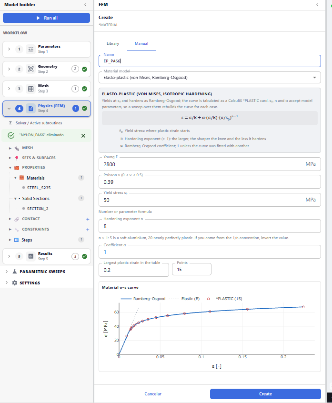Click the Geometry step icon
Screen dimensions: 332x403
pos(31,69)
